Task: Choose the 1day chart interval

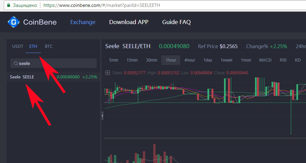Action: [x=208, y=60]
